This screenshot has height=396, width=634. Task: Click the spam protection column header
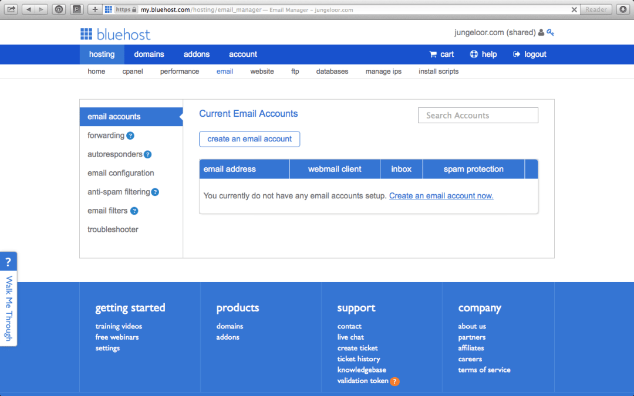click(474, 169)
